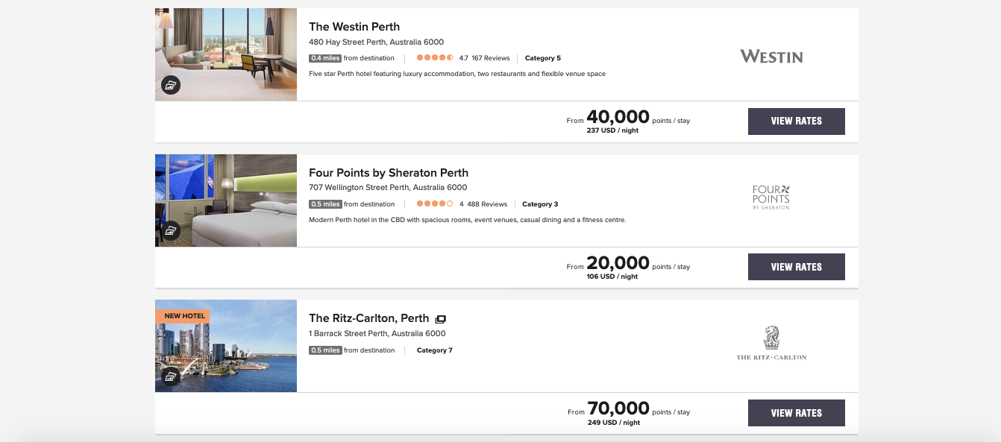This screenshot has height=442, width=1001.
Task: Click the Westin Perth star rating circles
Action: pyautogui.click(x=435, y=58)
